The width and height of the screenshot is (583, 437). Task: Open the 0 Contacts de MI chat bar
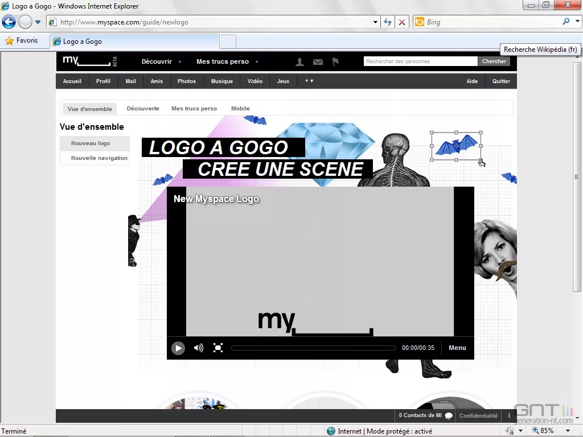click(x=421, y=415)
